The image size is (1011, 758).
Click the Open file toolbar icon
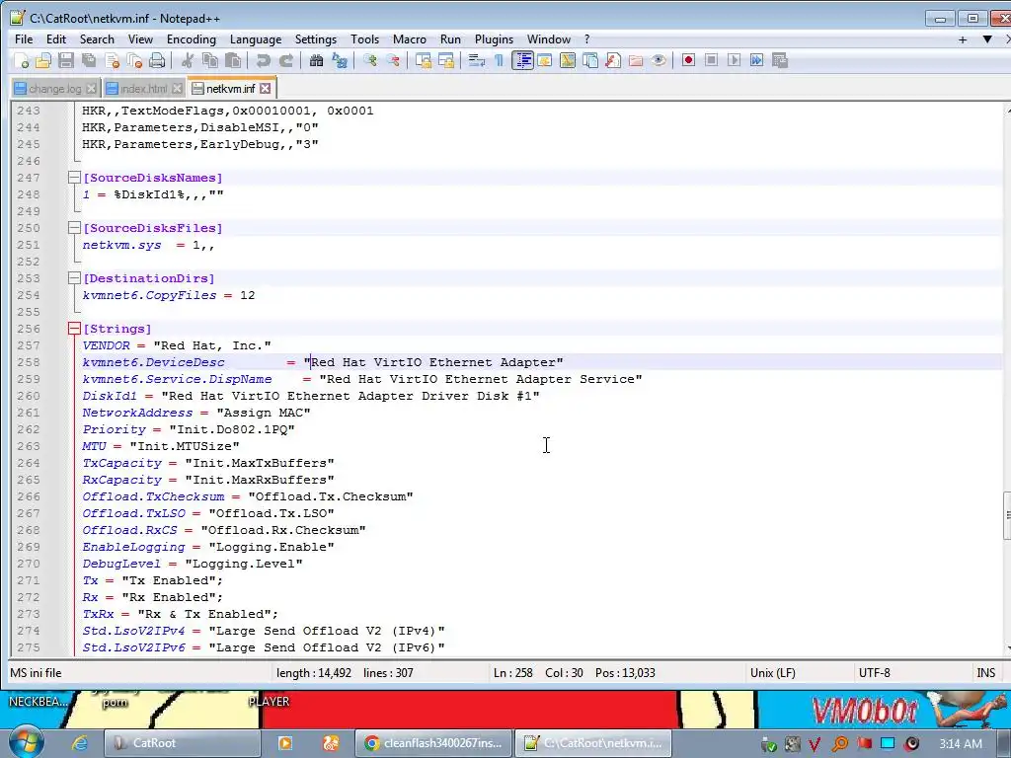tap(43, 60)
